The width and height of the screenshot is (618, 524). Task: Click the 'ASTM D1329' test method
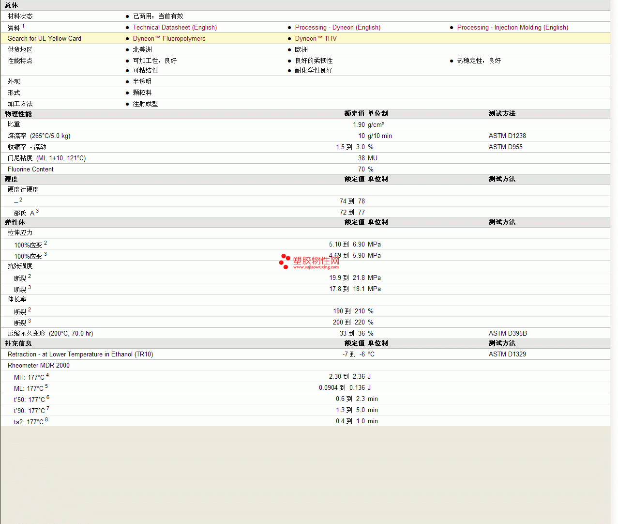click(x=507, y=354)
